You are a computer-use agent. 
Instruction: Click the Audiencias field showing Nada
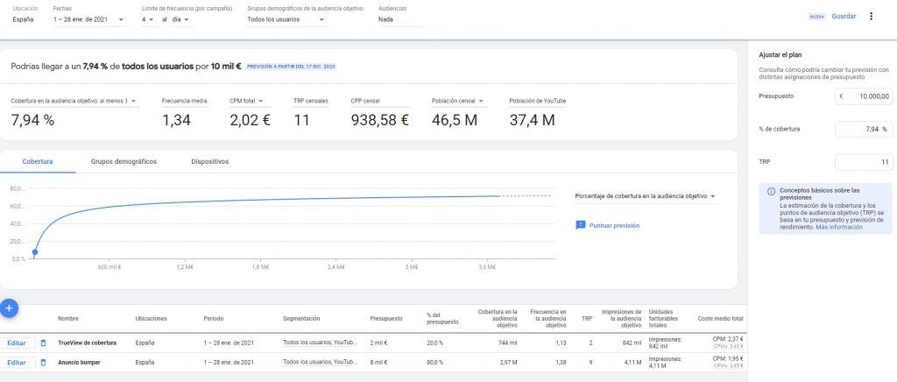pyautogui.click(x=400, y=19)
